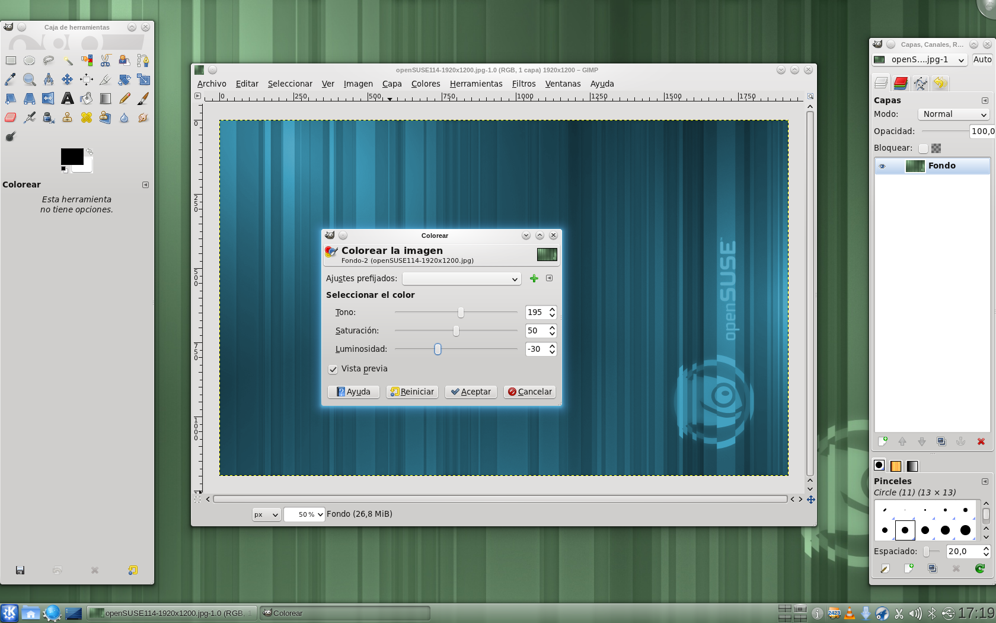Click the Luminosidad slider handle

[x=438, y=349]
